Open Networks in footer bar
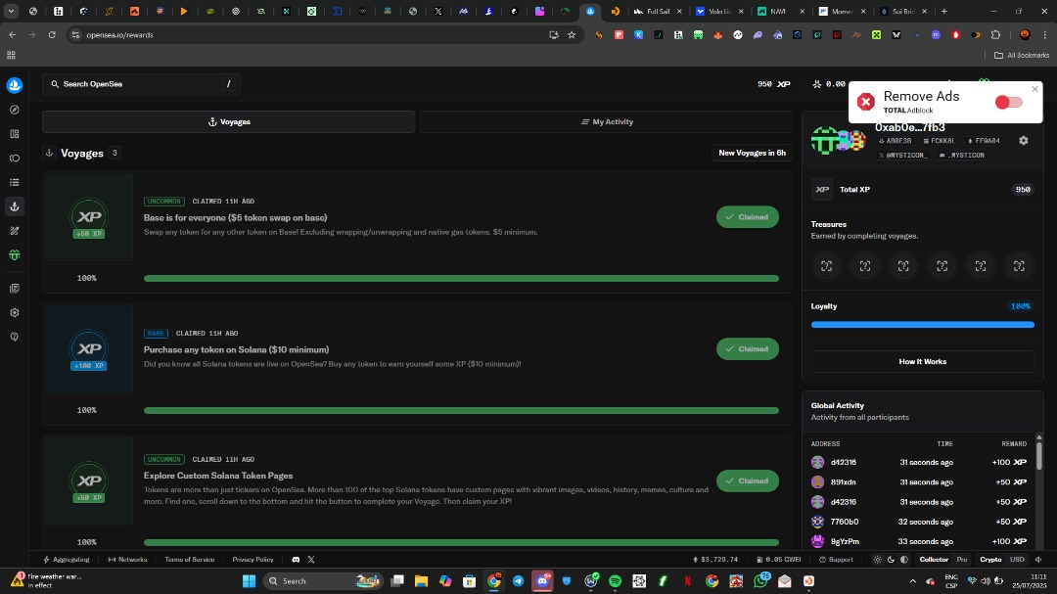This screenshot has height=594, width=1057. pos(127,560)
